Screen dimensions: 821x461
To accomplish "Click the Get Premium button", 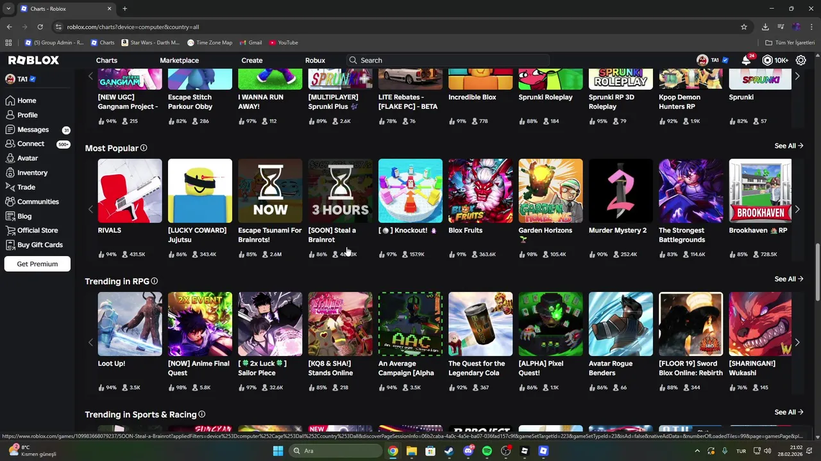I will [37, 264].
